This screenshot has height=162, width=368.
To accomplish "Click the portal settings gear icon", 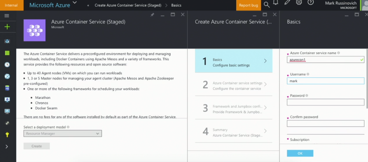I will [x=299, y=3].
